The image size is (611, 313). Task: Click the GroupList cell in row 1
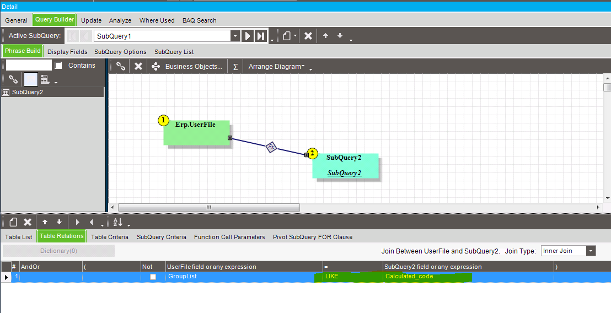pos(244,277)
